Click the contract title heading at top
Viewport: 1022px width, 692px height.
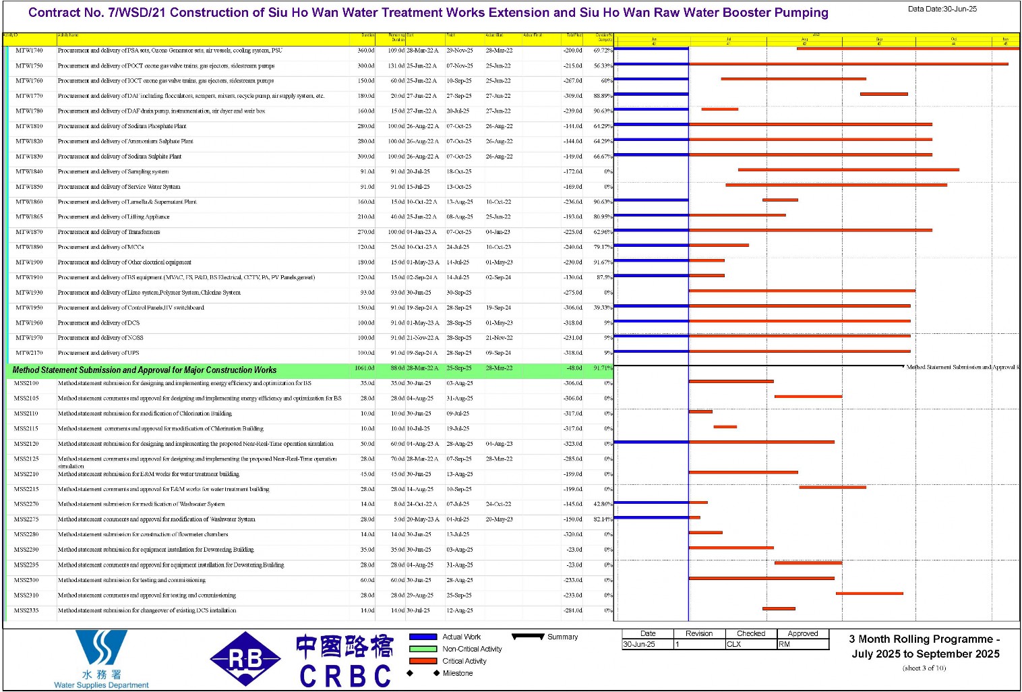click(428, 13)
